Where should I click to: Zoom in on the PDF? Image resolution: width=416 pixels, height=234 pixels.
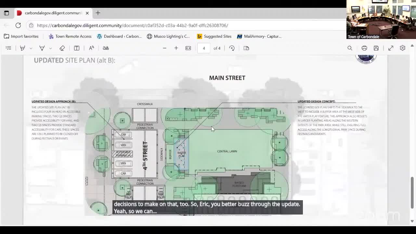click(x=176, y=48)
